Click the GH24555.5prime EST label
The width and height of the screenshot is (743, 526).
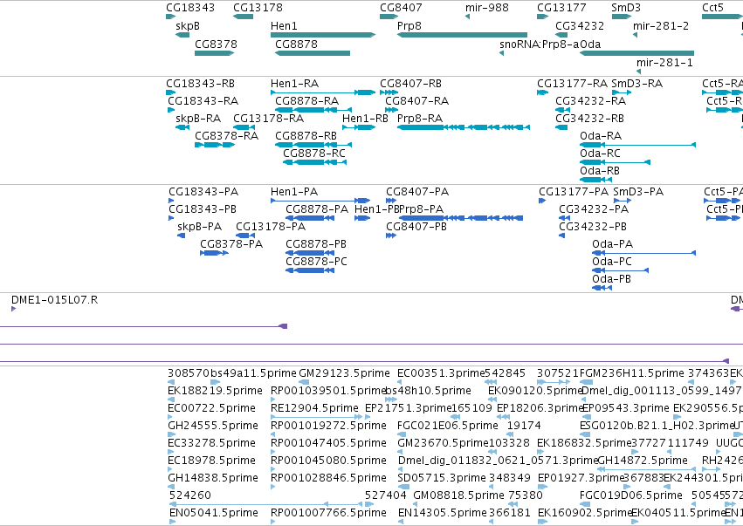pyautogui.click(x=213, y=426)
